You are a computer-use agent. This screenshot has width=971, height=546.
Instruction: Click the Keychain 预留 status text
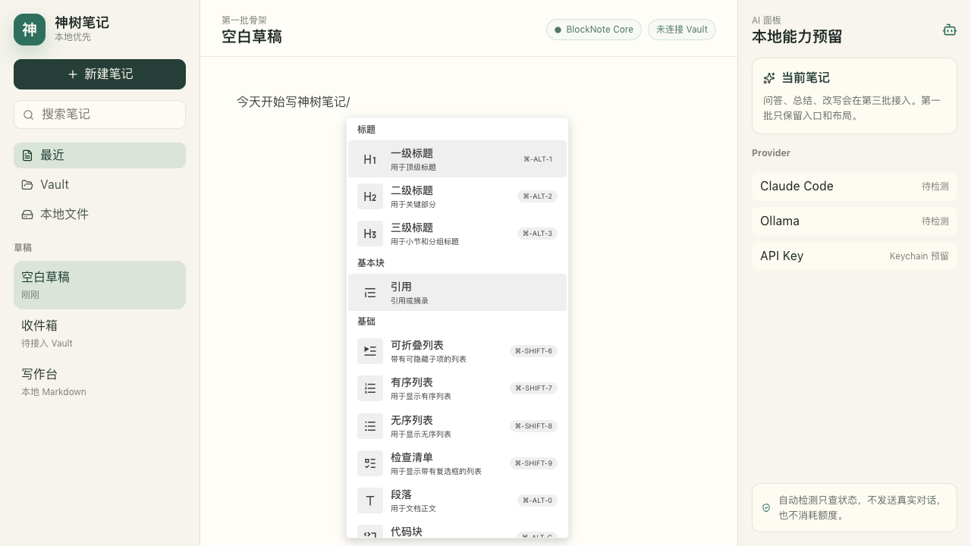point(919,256)
